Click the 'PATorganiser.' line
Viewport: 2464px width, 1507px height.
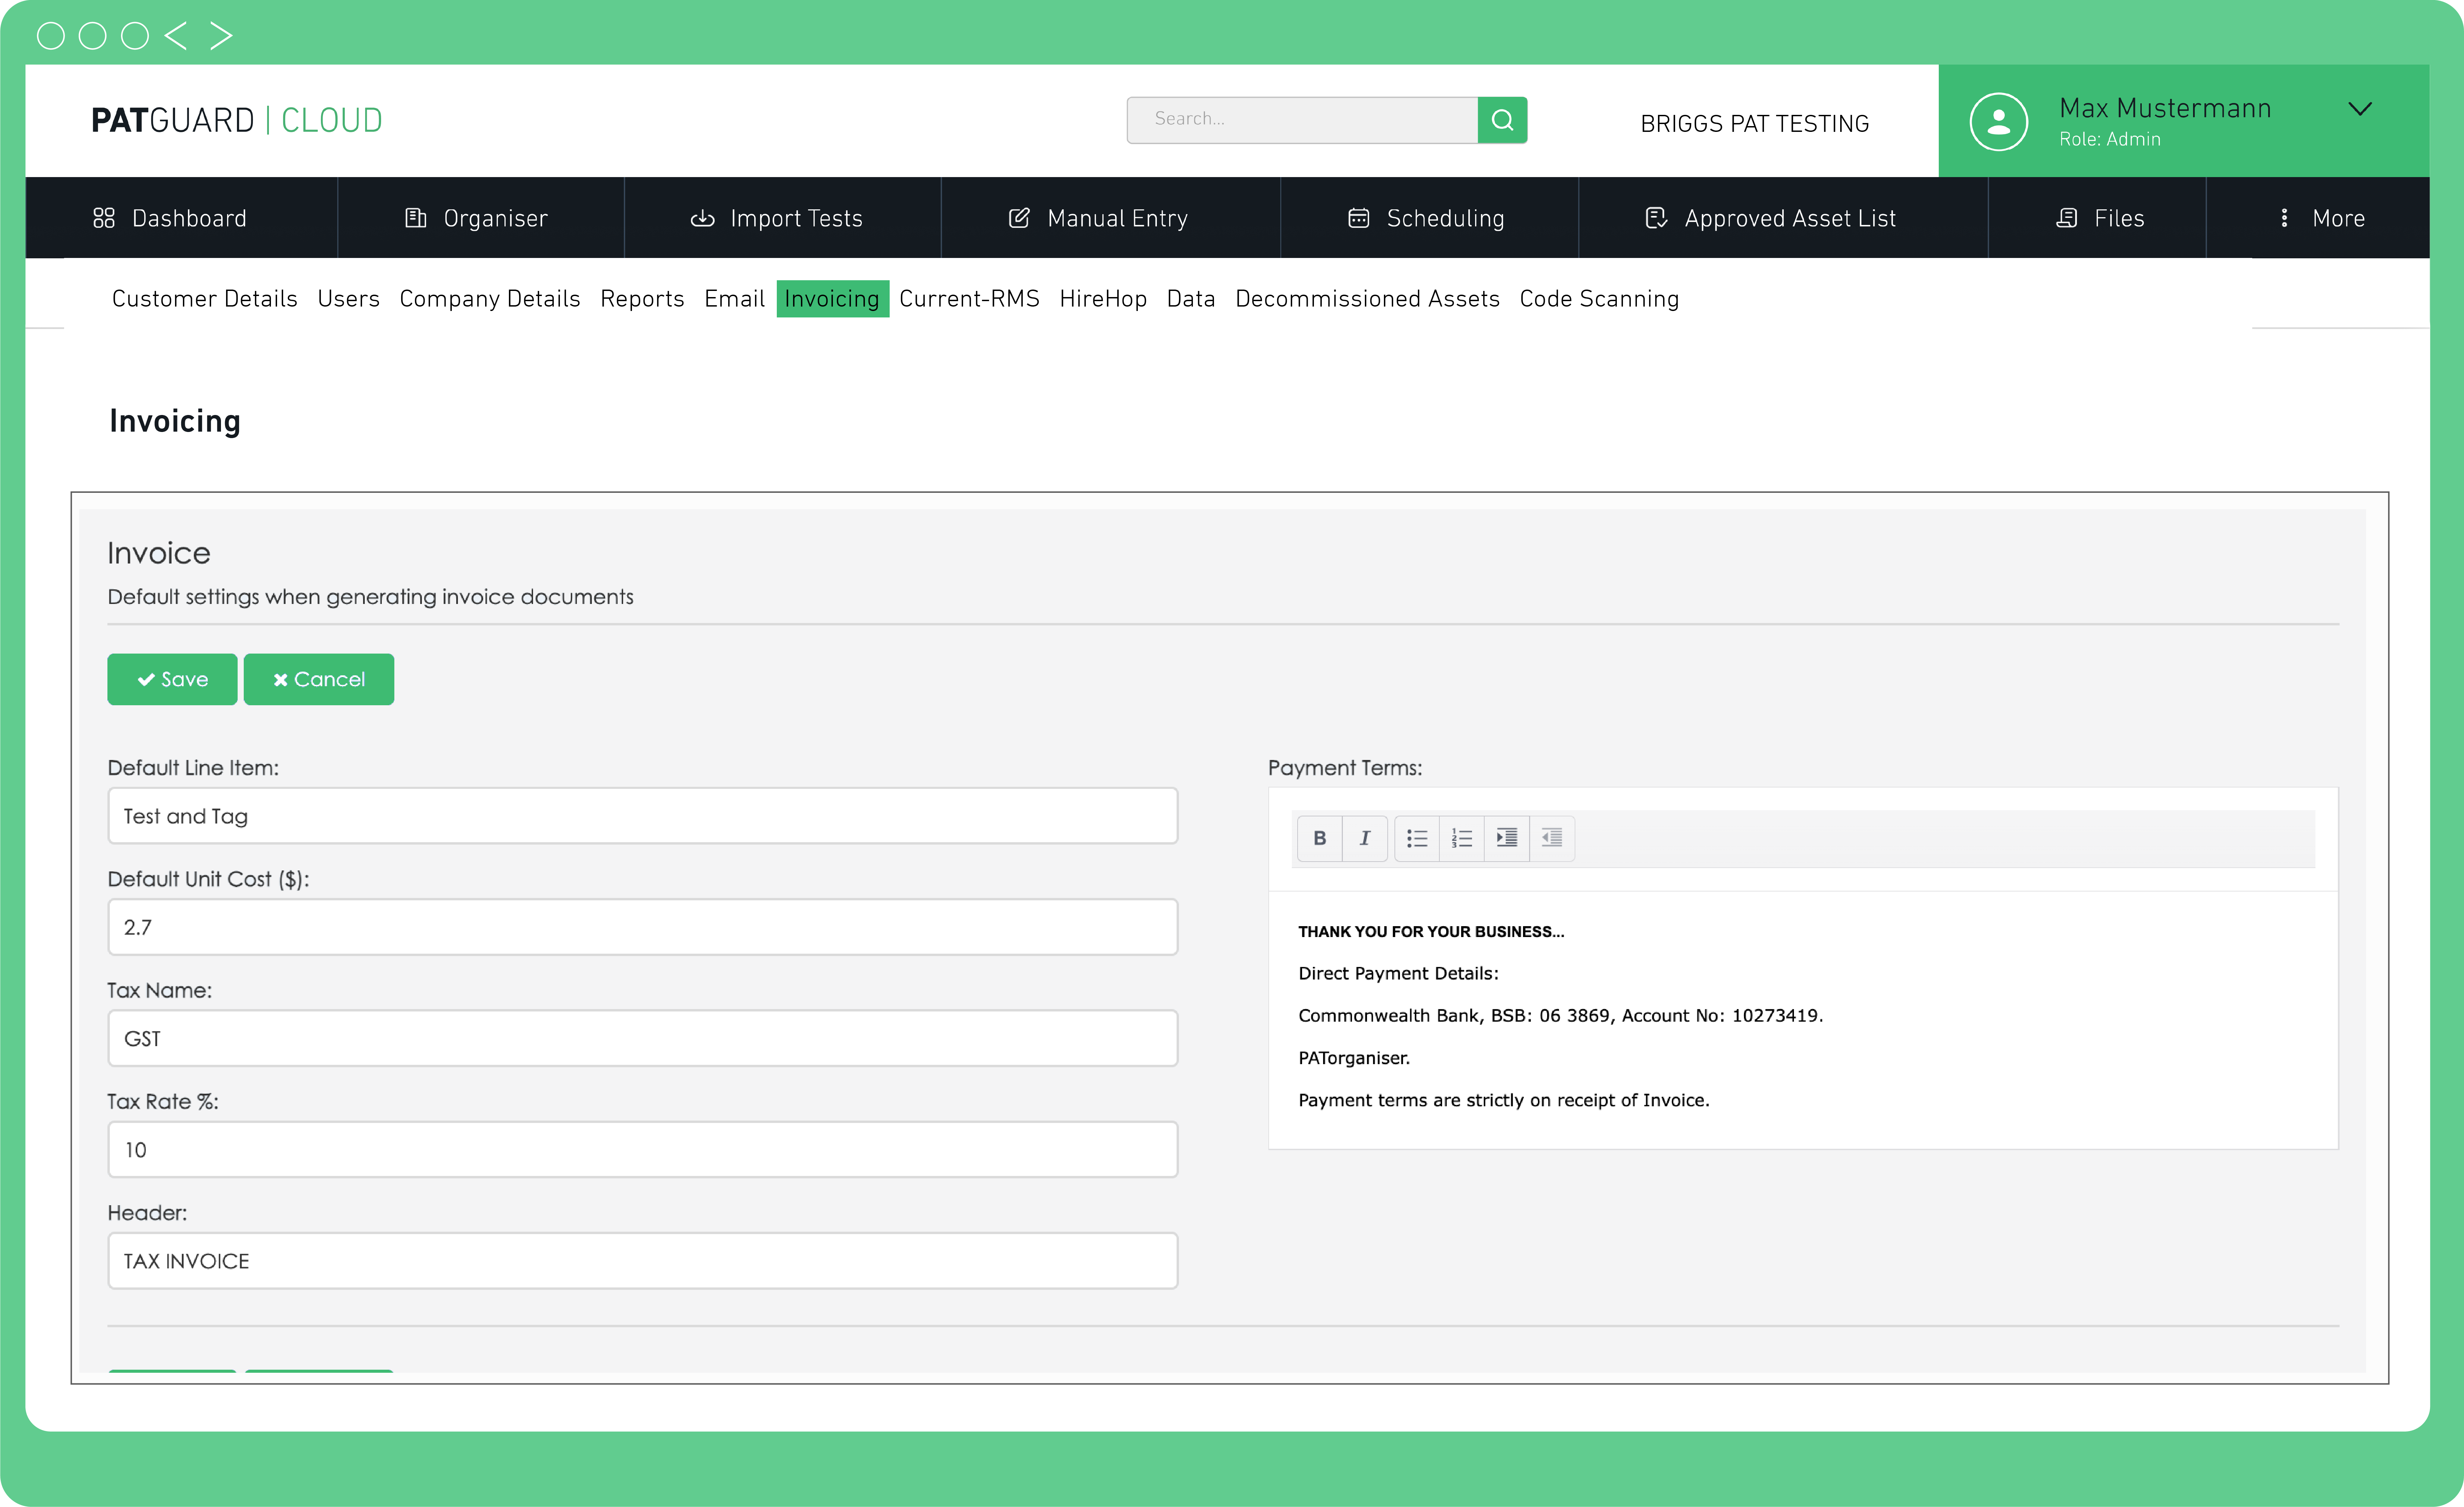[1354, 1058]
